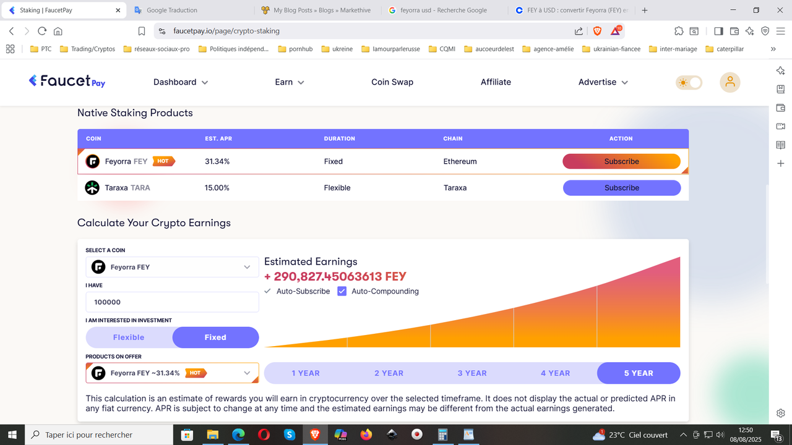792x445 pixels.
Task: Click the faucetpay.io address bar URL
Action: (x=226, y=31)
